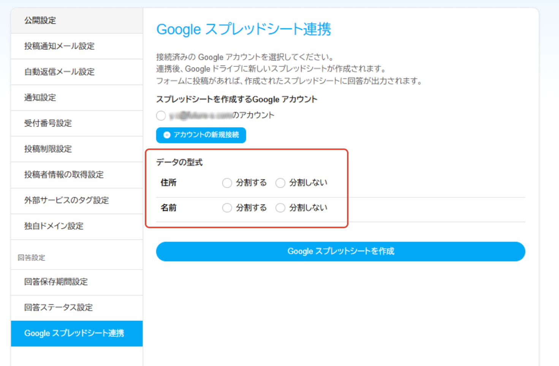Click plus icon on new account button
The height and width of the screenshot is (366, 559).
pos(166,135)
